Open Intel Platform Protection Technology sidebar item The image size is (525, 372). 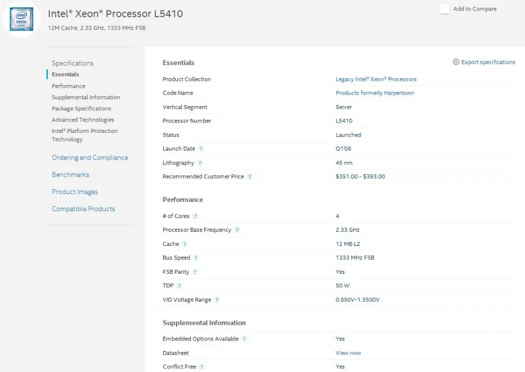pyautogui.click(x=85, y=135)
